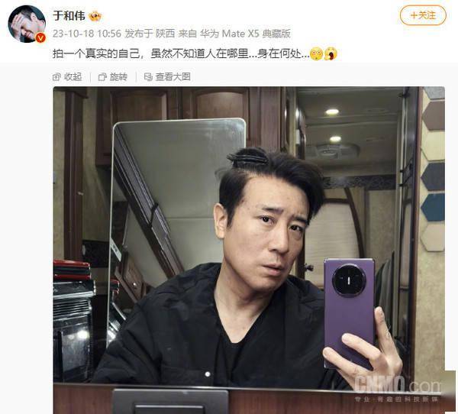Select the 查看大图 text label

point(173,77)
